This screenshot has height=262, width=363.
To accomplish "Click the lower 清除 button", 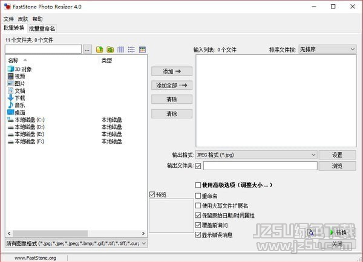I will 172,113.
